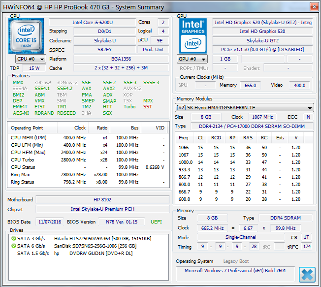321x287 pixels.
Task: Click the PCIe v1.1 x0 [DISABLED] field
Action: click(x=262, y=50)
